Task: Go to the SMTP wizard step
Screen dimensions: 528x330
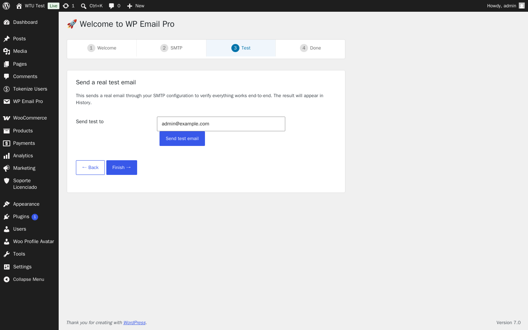Action: pyautogui.click(x=171, y=48)
